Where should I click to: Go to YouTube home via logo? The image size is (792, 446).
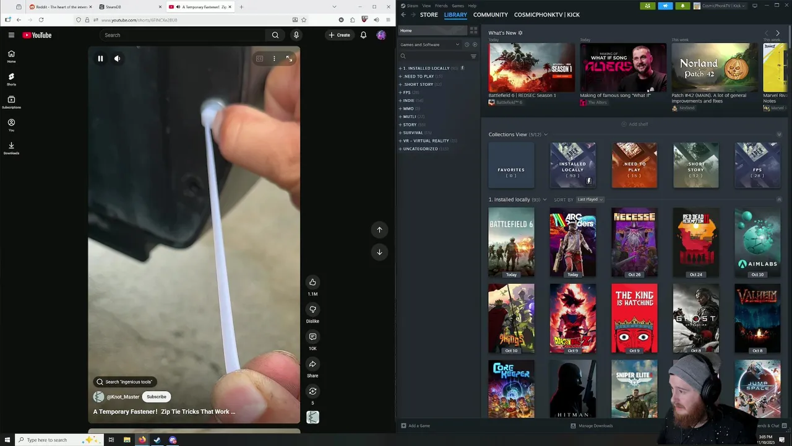[37, 35]
